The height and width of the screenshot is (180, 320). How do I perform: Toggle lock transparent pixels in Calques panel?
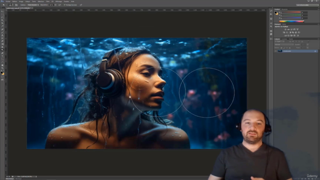point(281,48)
